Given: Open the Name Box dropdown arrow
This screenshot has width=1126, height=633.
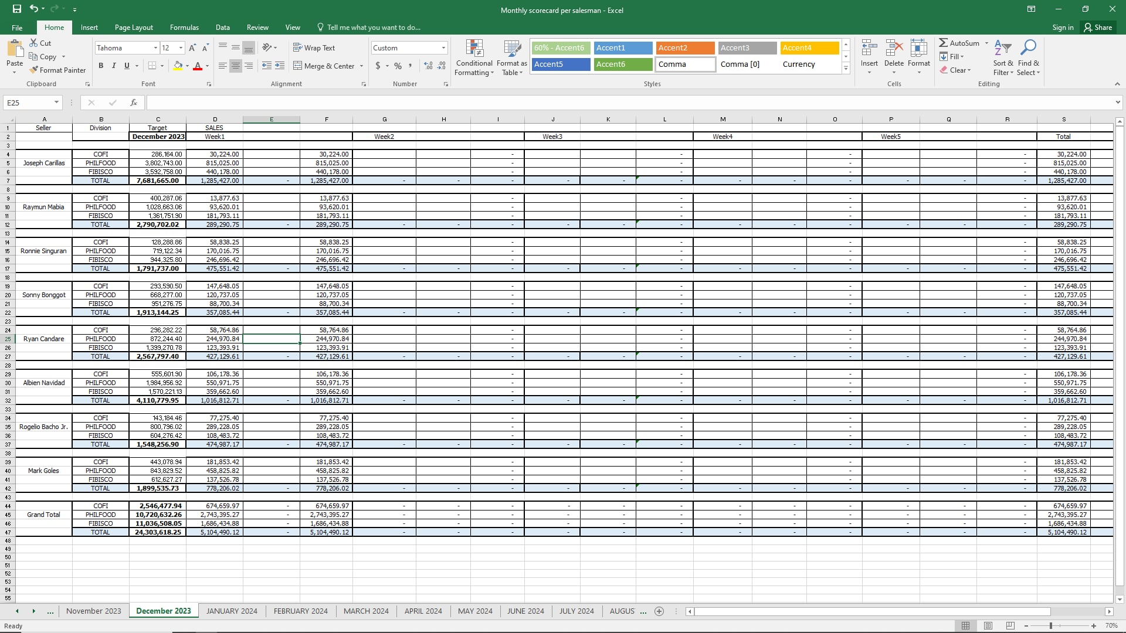Looking at the screenshot, I should [x=56, y=103].
